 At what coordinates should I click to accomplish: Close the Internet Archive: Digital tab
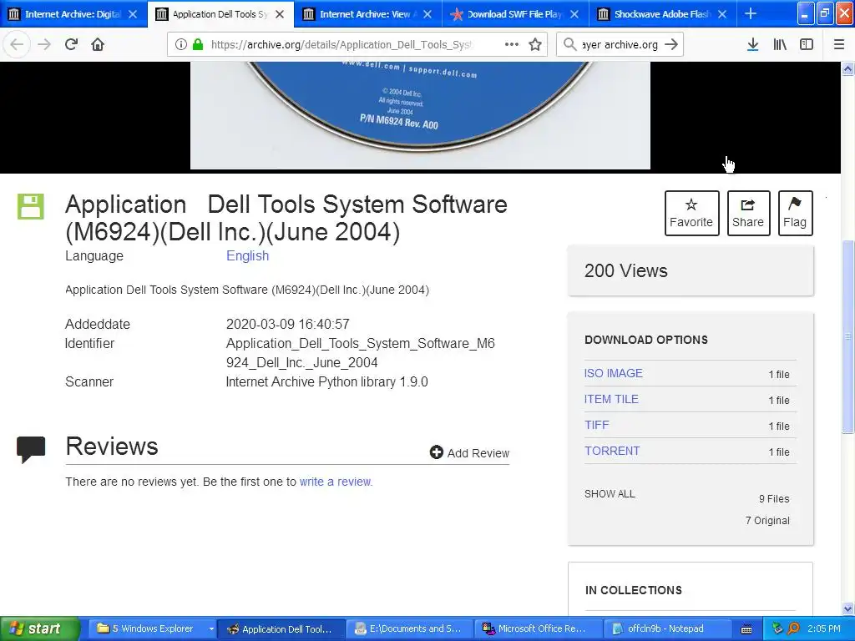[x=133, y=14]
